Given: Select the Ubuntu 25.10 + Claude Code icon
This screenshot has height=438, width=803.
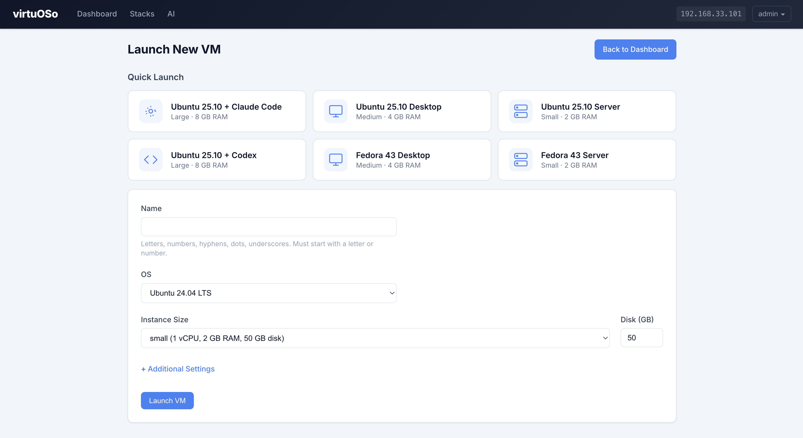Looking at the screenshot, I should click(x=151, y=111).
